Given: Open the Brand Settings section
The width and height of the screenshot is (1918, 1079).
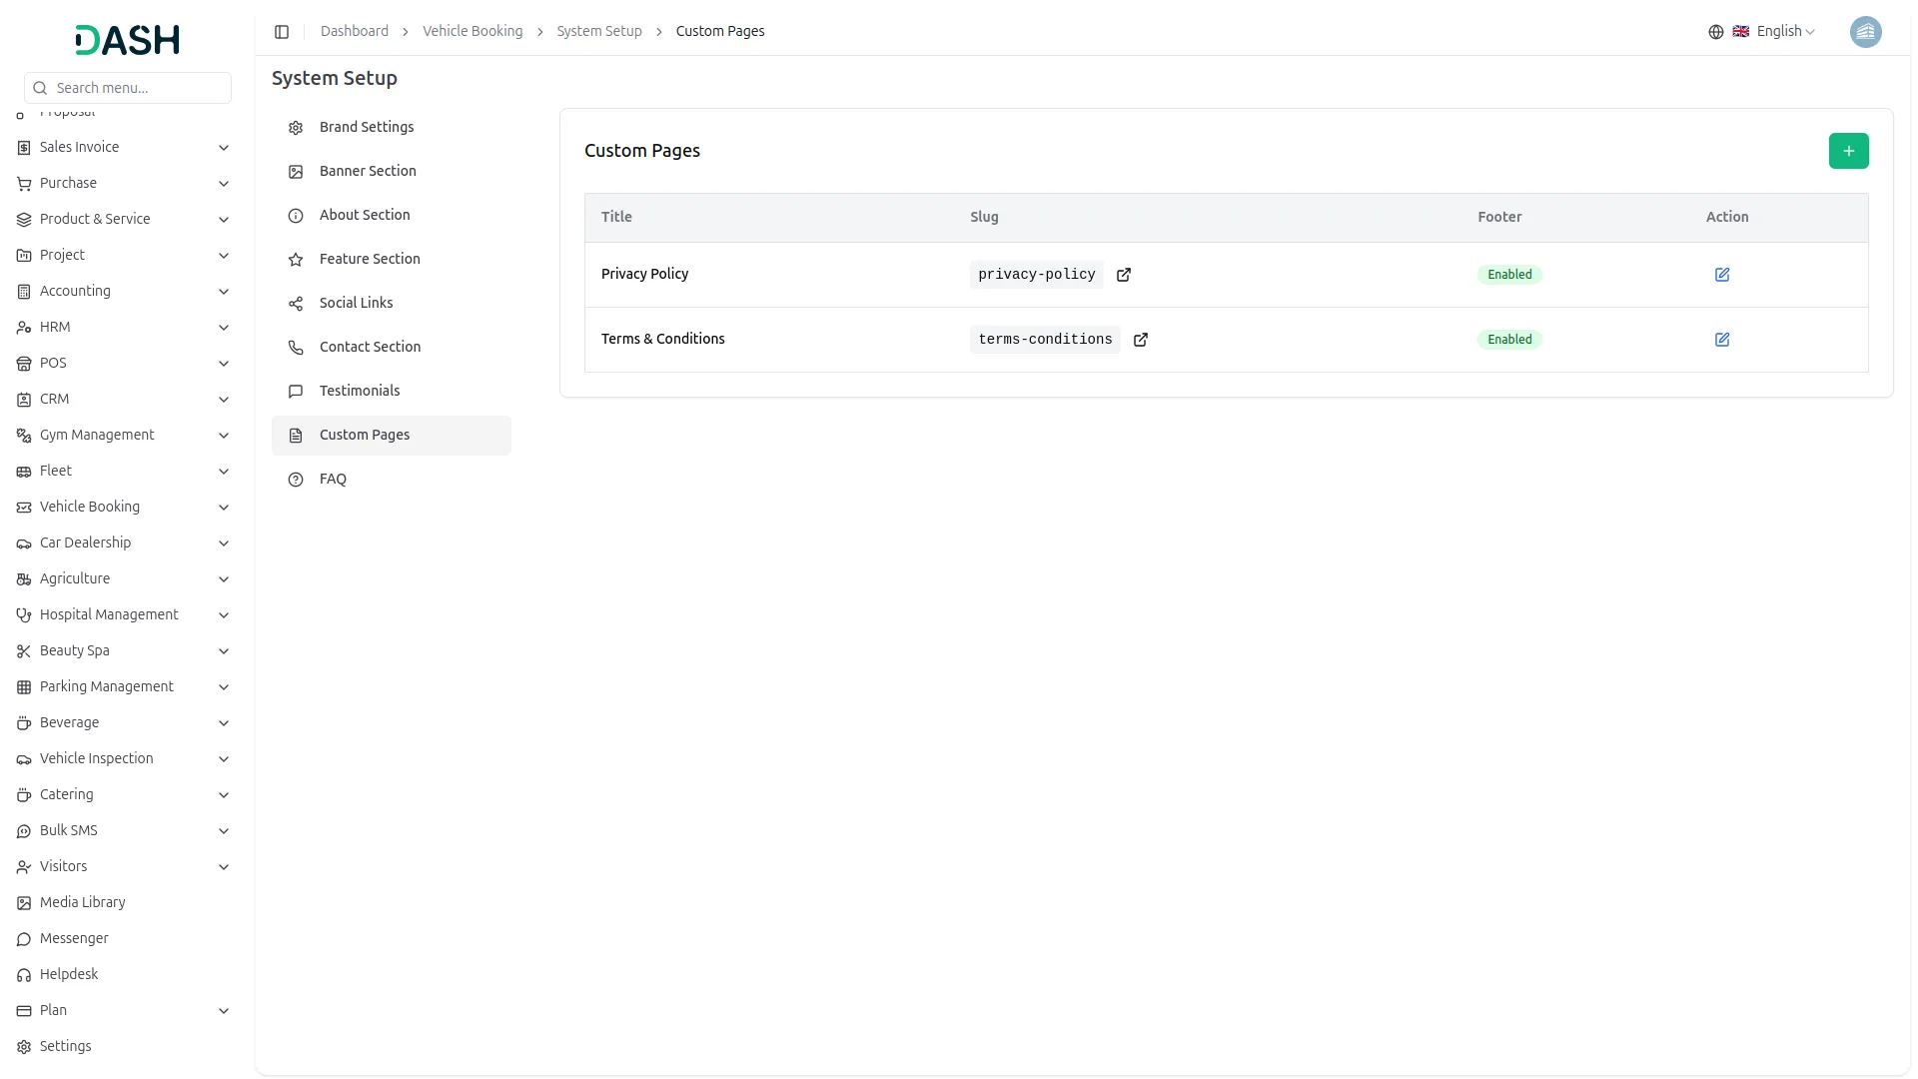Looking at the screenshot, I should 367,127.
